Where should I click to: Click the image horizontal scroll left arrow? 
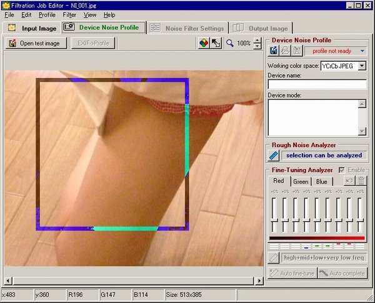tap(7, 281)
